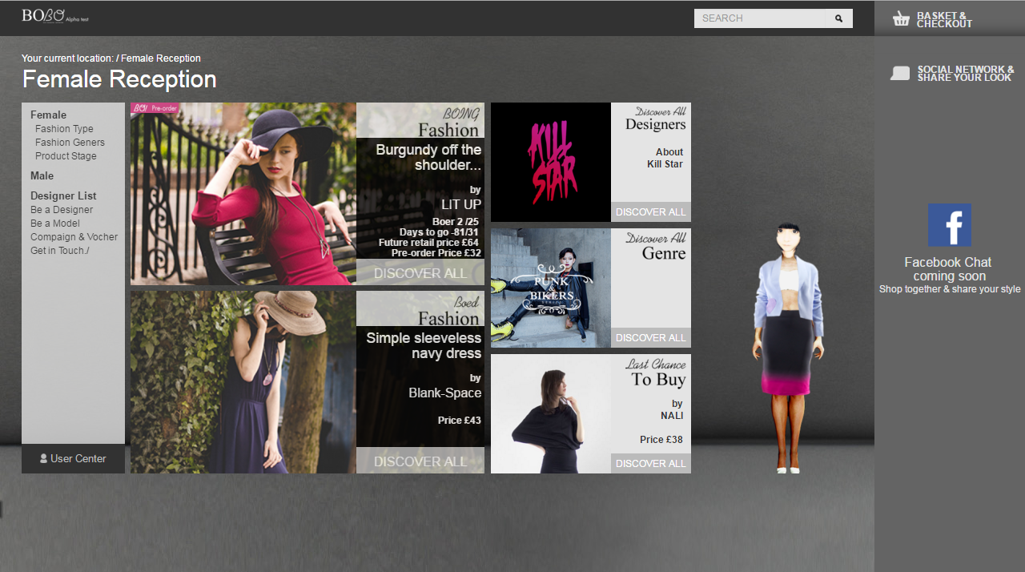Open the navy dress model photo
Screen dimensions: 1025x572
(243, 382)
